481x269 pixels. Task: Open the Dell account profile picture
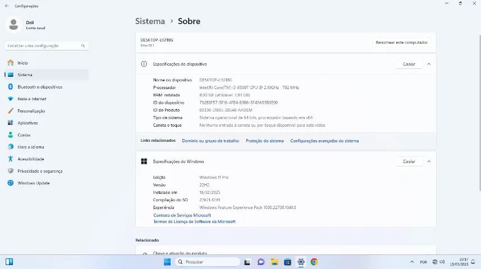coord(13,25)
